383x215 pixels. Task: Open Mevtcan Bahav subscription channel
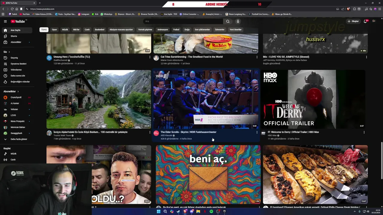tap(17, 127)
